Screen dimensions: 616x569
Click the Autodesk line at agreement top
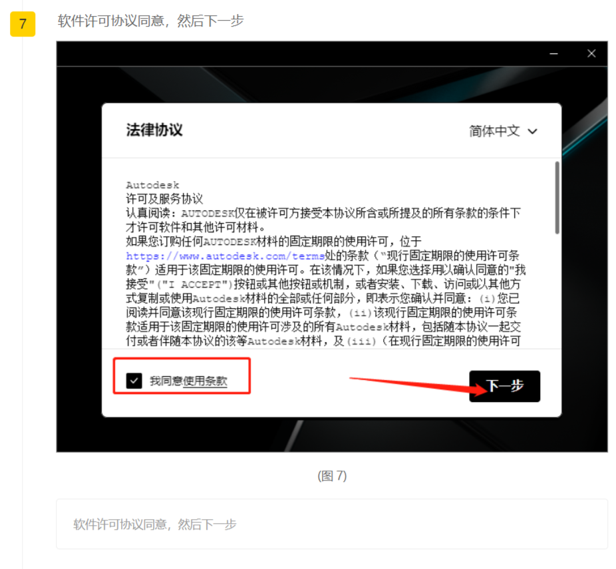152,185
